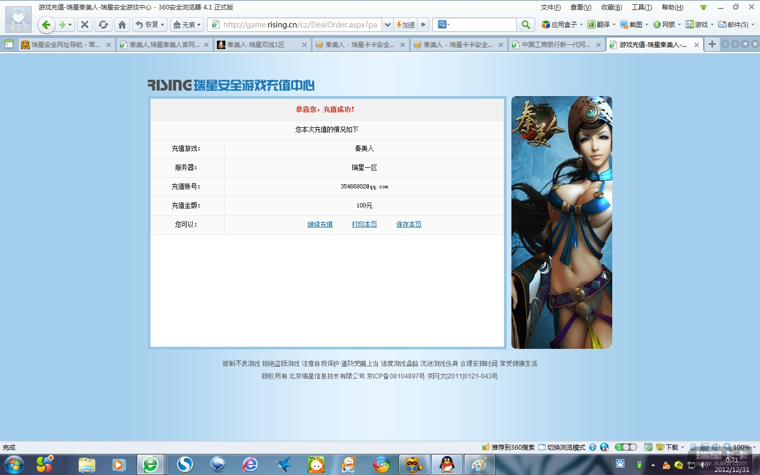Viewport: 760px width, 475px height.
Task: Open the tab sidebar panel icon
Action: click(9, 44)
